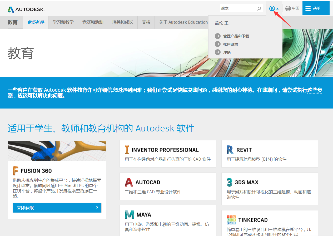Image resolution: width=333 pixels, height=236 pixels.
Task: Open 管理产品和下载 menu entry
Action: pyautogui.click(x=236, y=36)
